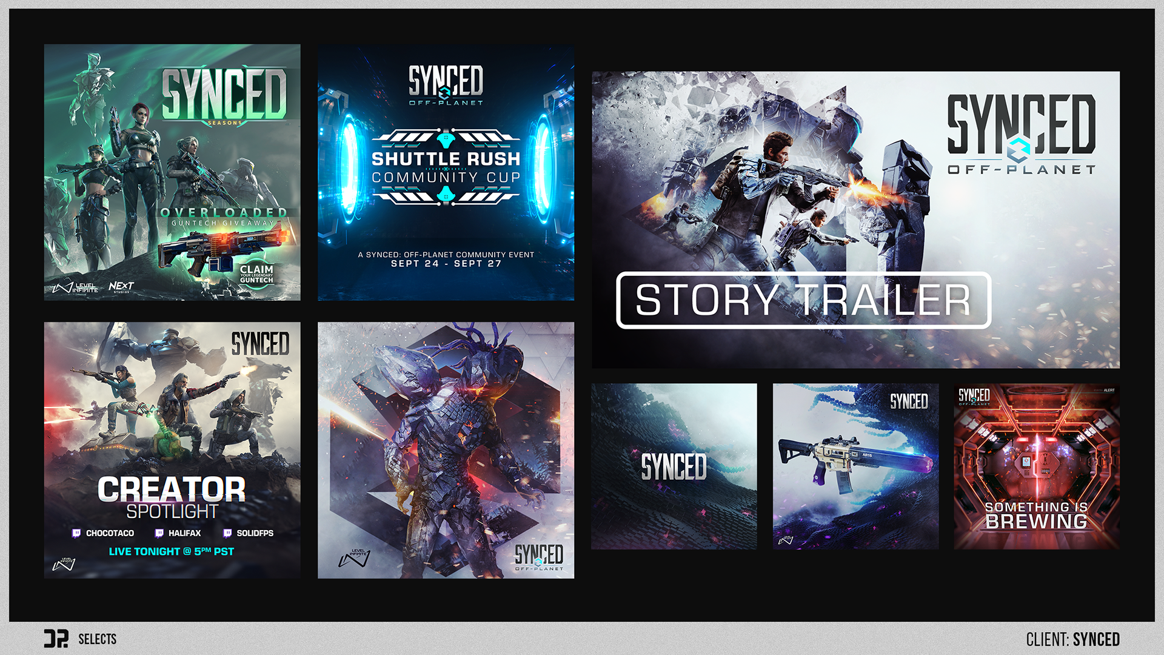Click Level Infinite logo on Creator Spotlight
The image size is (1164, 655).
click(x=64, y=564)
